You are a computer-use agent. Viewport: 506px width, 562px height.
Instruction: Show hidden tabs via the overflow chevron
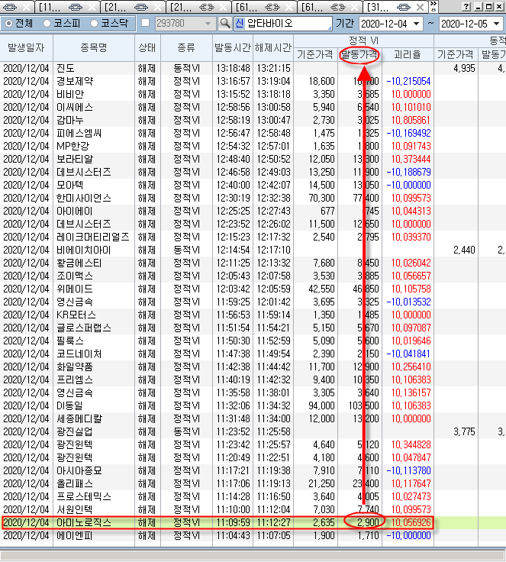[x=433, y=7]
